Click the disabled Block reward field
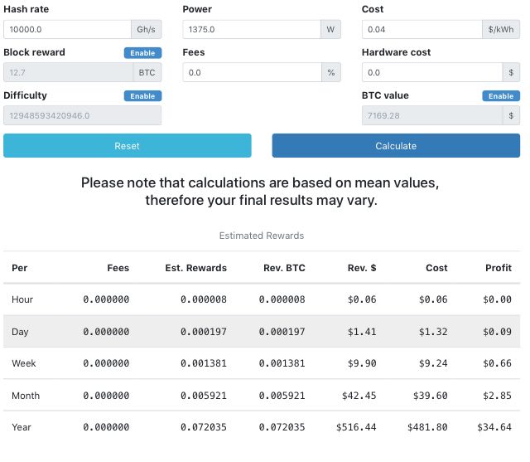 pyautogui.click(x=68, y=72)
